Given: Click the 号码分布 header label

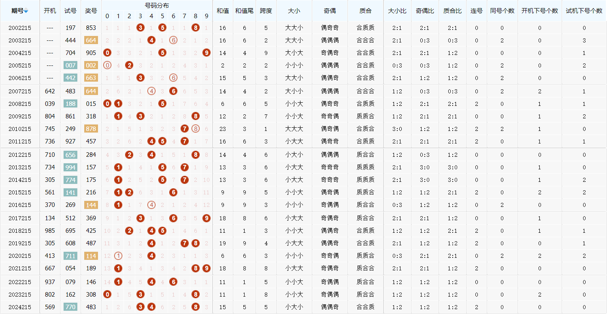Looking at the screenshot, I should tap(157, 6).
